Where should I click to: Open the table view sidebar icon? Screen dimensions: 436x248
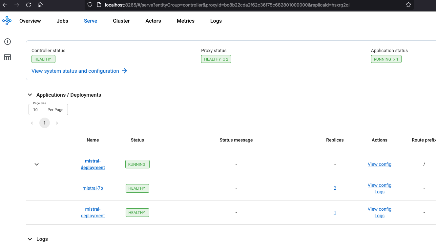click(7, 57)
